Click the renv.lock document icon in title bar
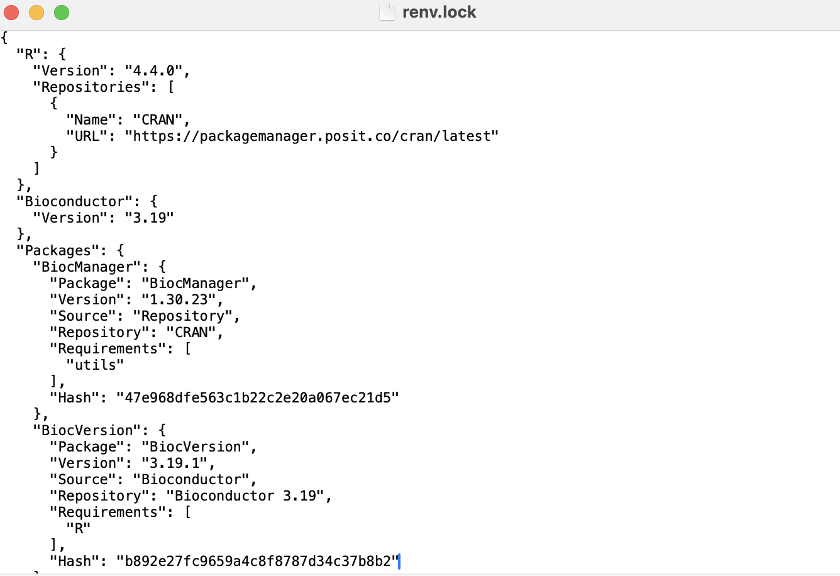Viewport: 840px width, 576px height. pos(387,12)
